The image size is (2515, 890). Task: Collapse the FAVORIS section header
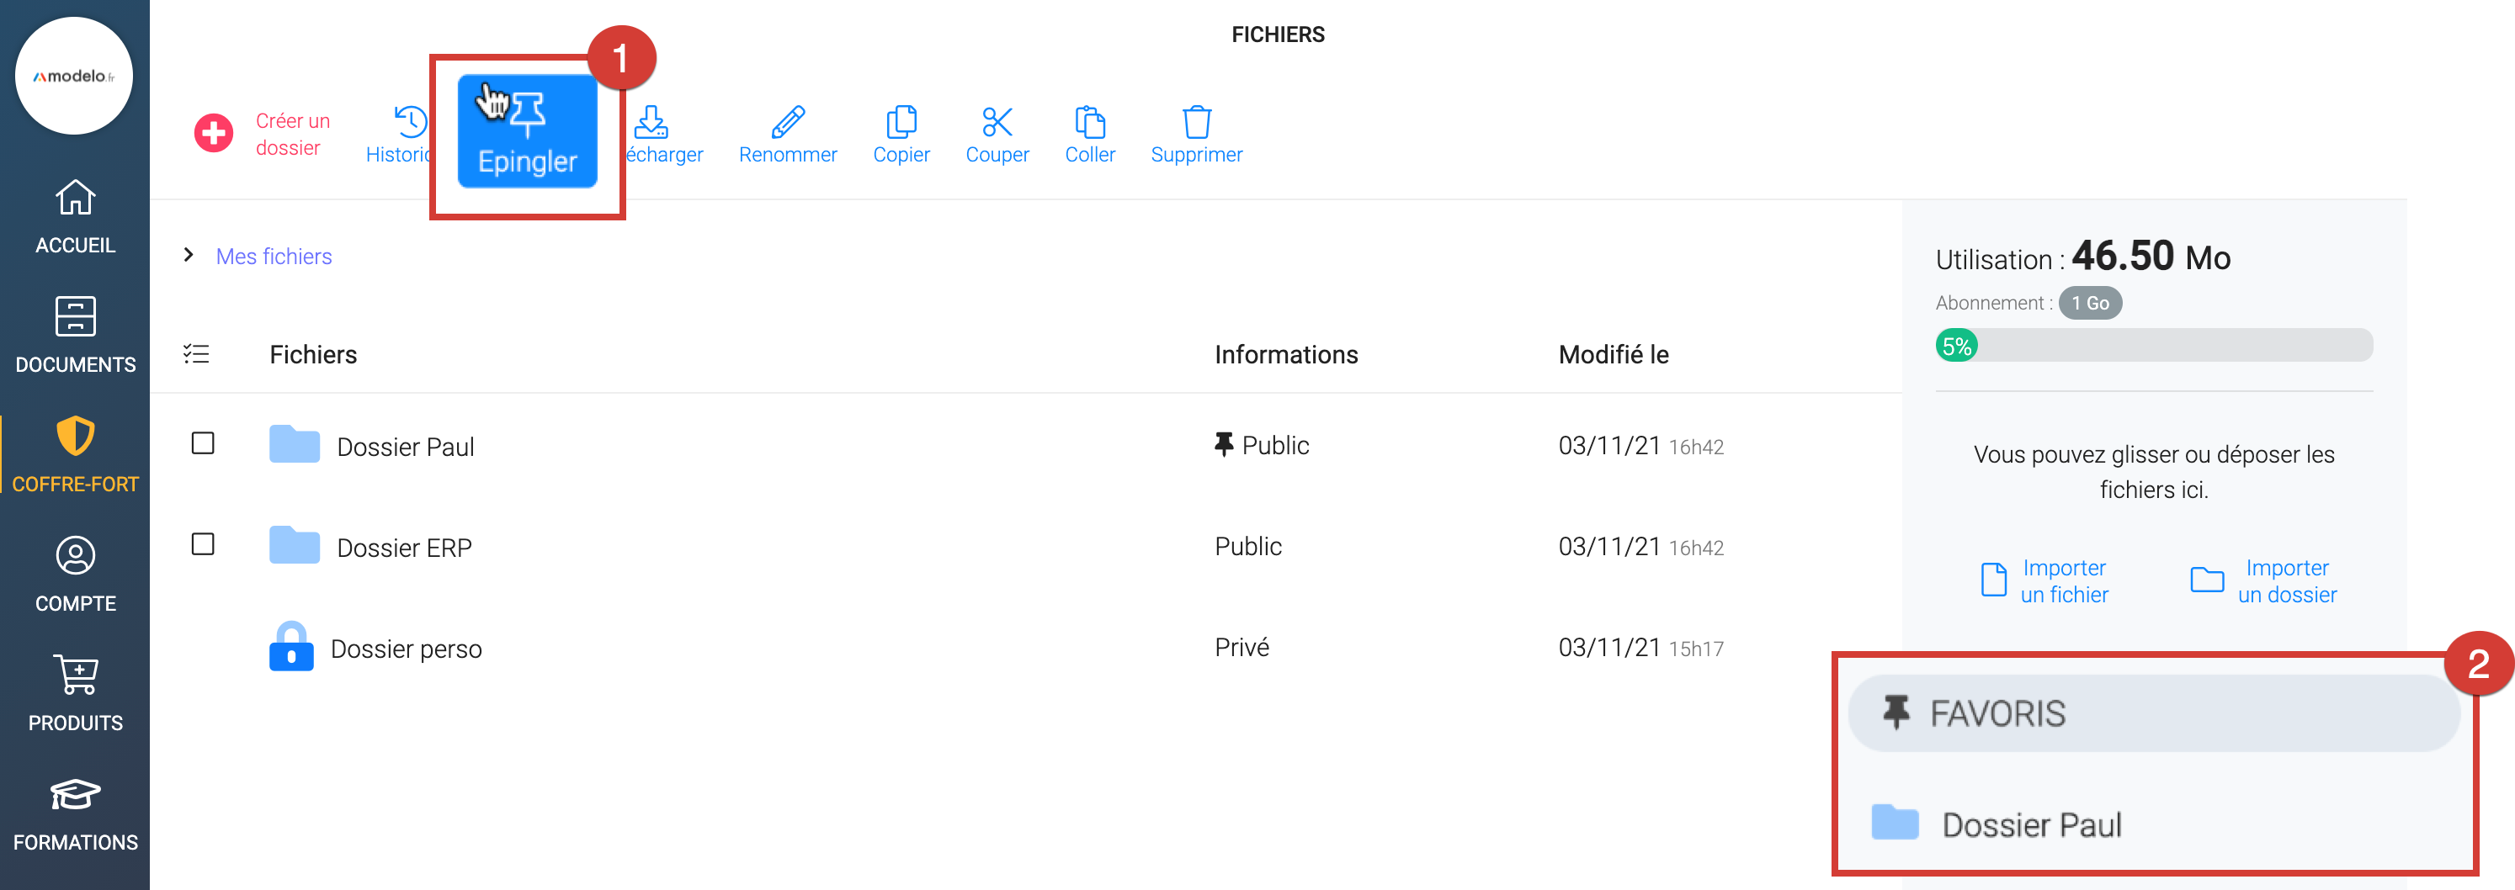tap(2152, 713)
